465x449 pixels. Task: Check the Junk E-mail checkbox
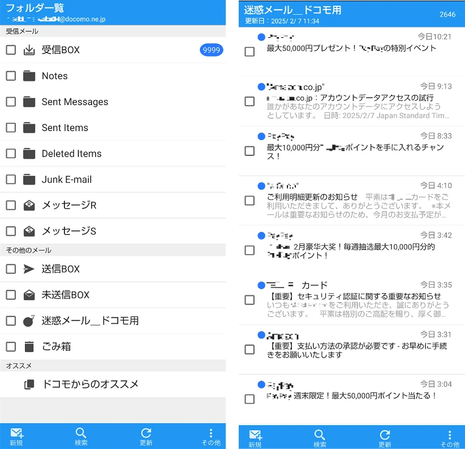pos(11,180)
